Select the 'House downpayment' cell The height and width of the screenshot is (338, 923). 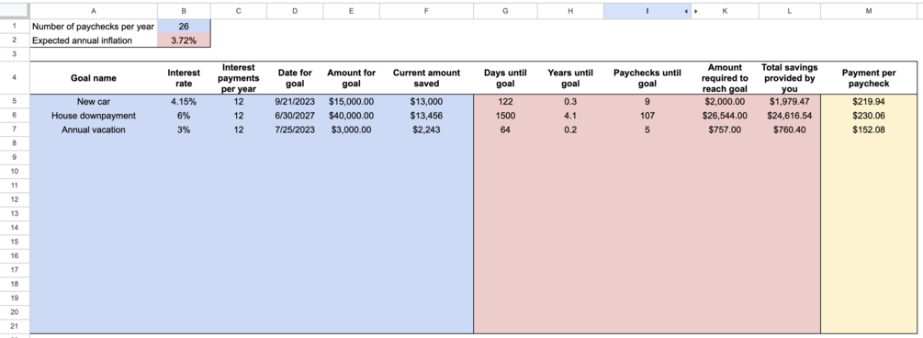[x=94, y=116]
